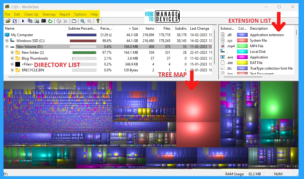
Task: Click the red color swatch for .sys
Action: (242, 41)
